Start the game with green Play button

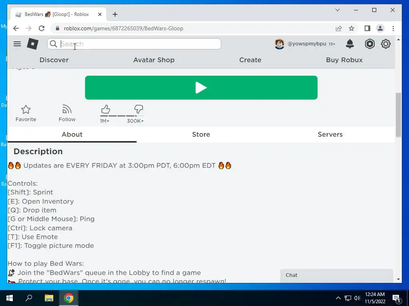tap(201, 88)
